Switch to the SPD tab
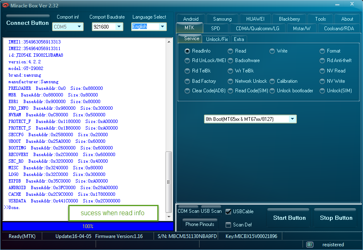The height and width of the screenshot is (250, 363). click(x=216, y=28)
